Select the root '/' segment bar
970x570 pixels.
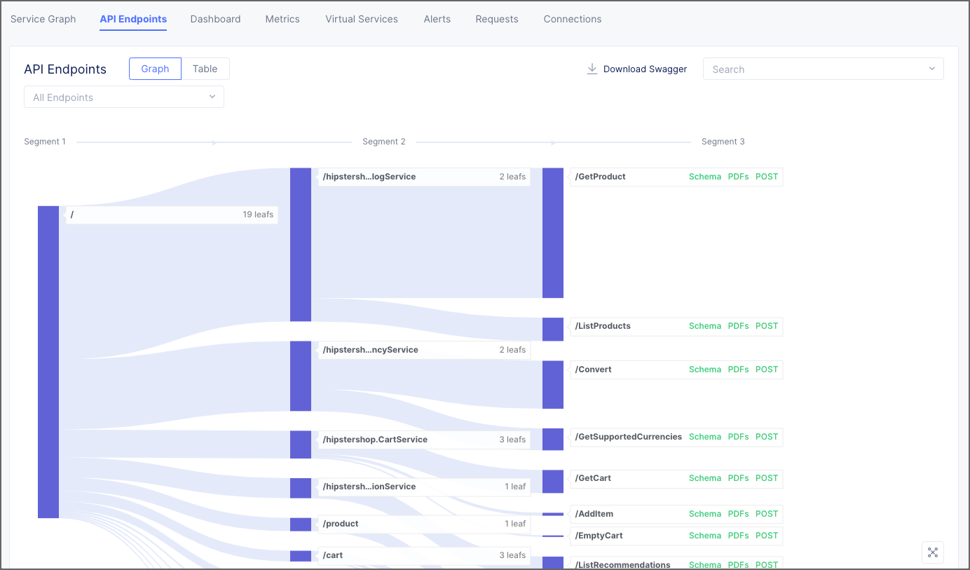(x=48, y=361)
